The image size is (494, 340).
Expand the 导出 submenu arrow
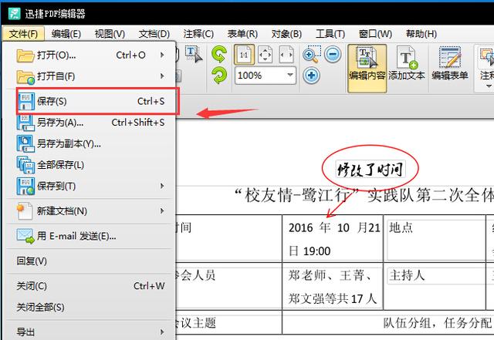click(x=162, y=332)
